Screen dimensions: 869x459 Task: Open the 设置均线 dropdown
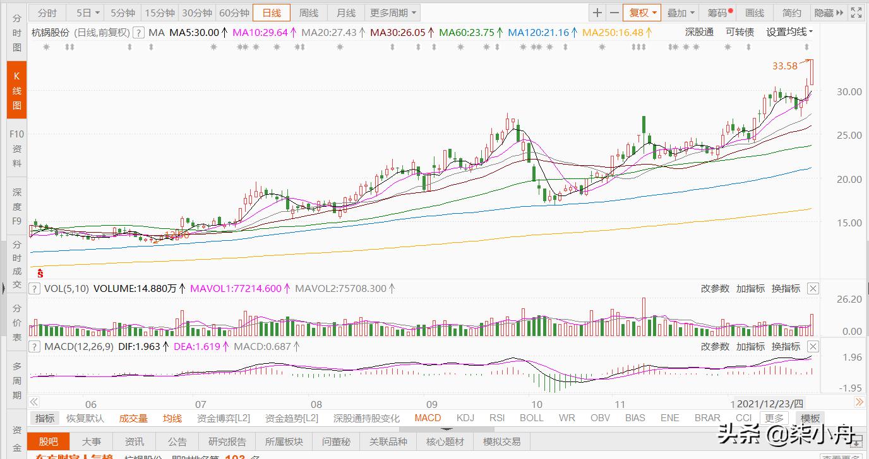789,32
